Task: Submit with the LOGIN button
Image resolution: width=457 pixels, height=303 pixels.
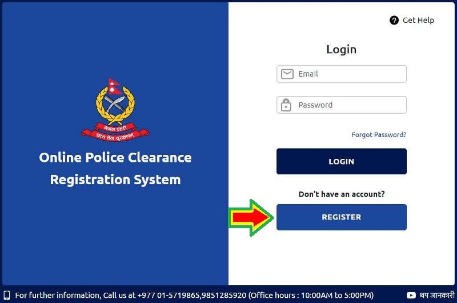Action: coord(341,161)
